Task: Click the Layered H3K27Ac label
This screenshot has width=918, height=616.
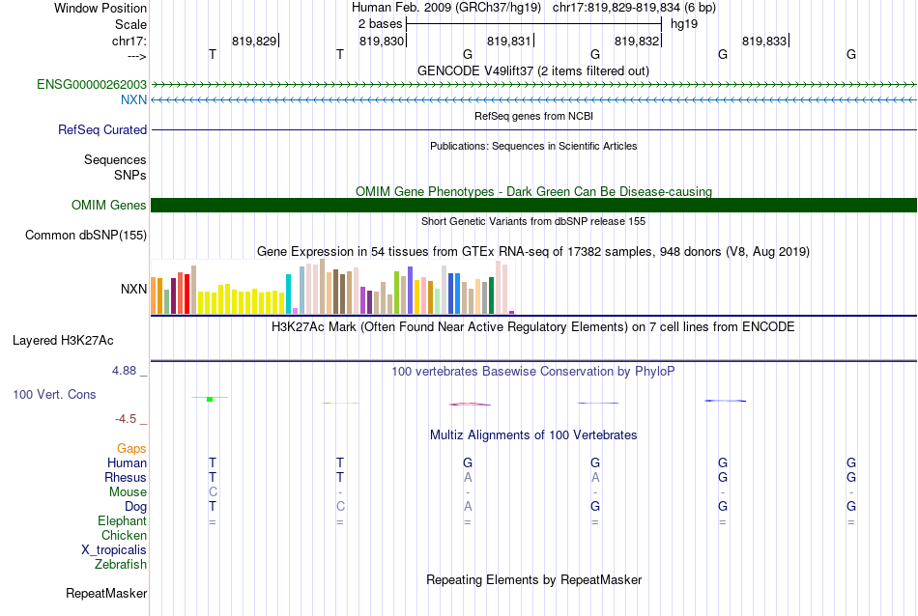Action: pyautogui.click(x=63, y=341)
